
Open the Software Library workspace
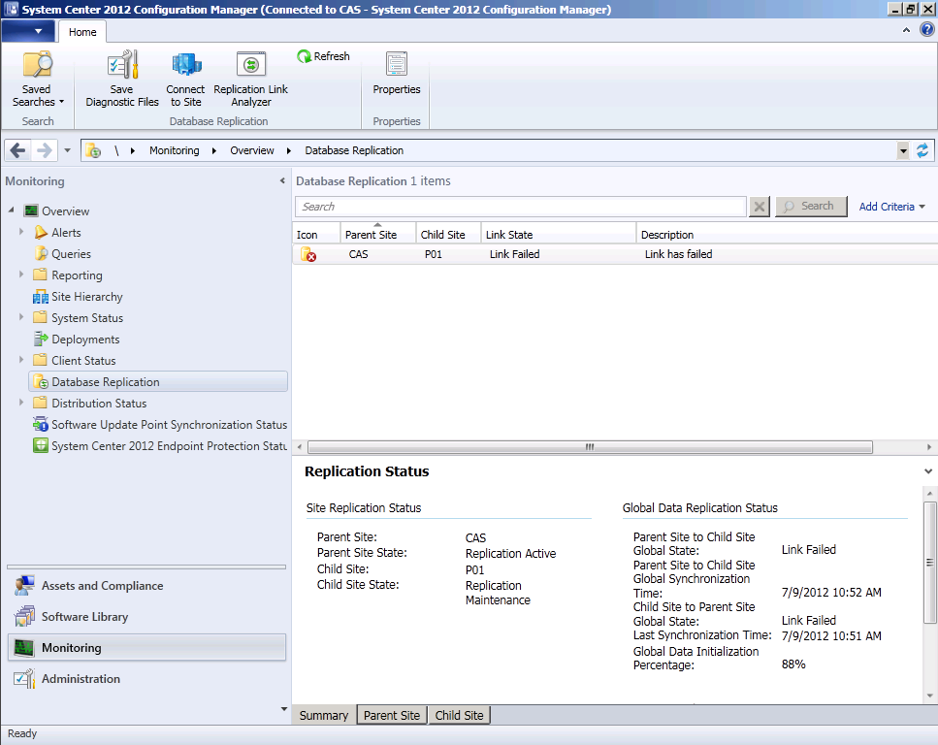(146, 617)
